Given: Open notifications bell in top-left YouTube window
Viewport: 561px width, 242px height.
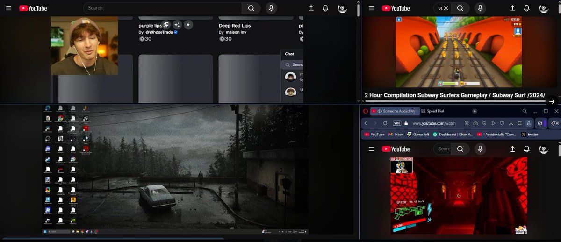Looking at the screenshot, I should [325, 8].
